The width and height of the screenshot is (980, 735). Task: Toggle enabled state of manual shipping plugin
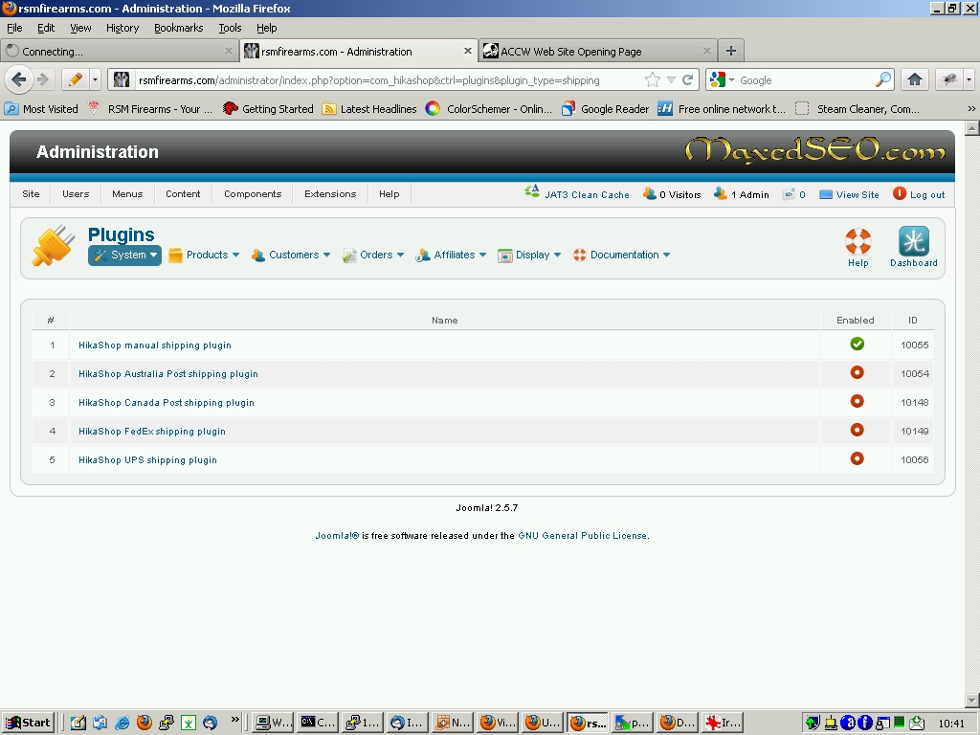857,344
